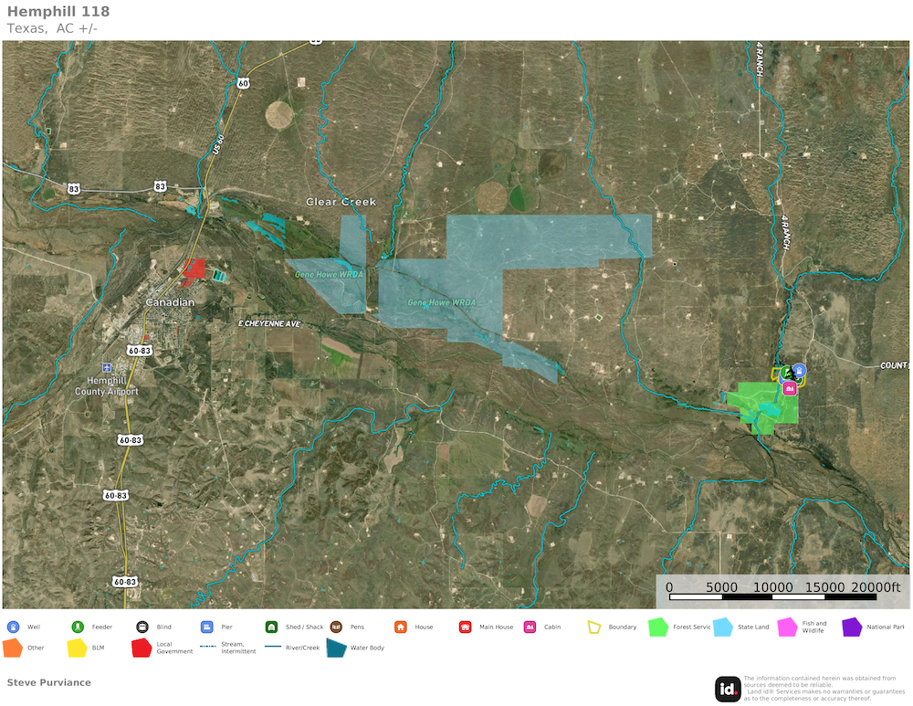Click the Land id logo
This screenshot has height=706, width=913.
pos(728,689)
